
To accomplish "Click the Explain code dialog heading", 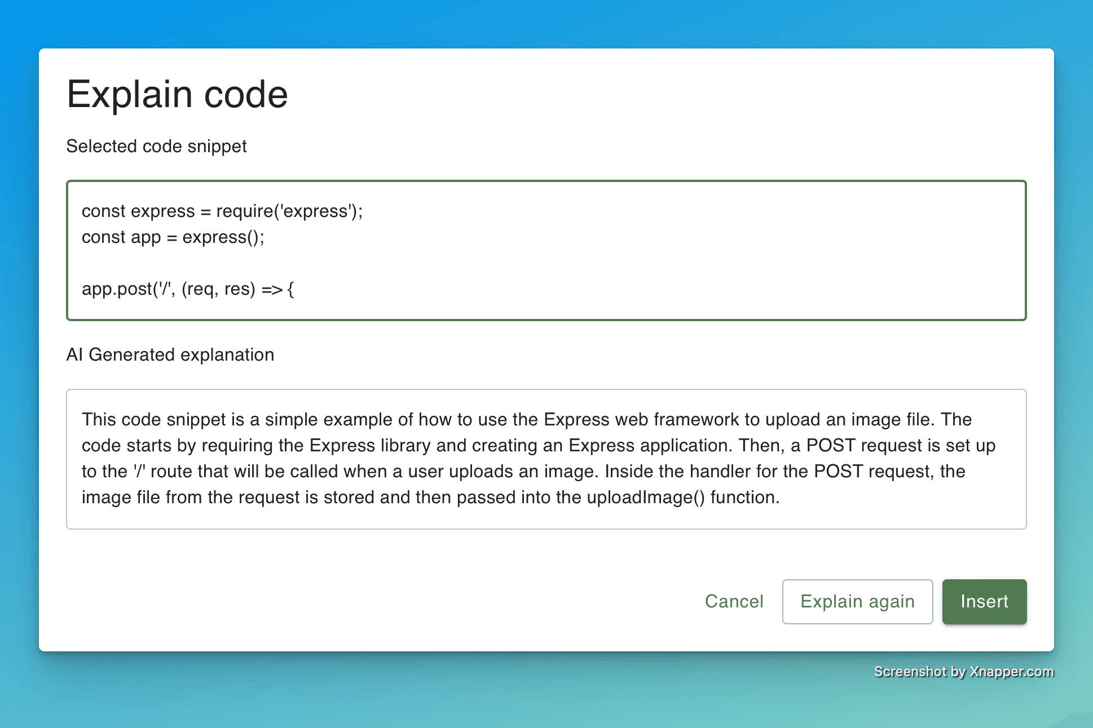I will 177,94.
